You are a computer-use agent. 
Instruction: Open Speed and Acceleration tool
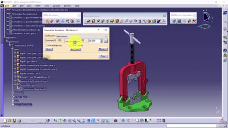pos(72,21)
